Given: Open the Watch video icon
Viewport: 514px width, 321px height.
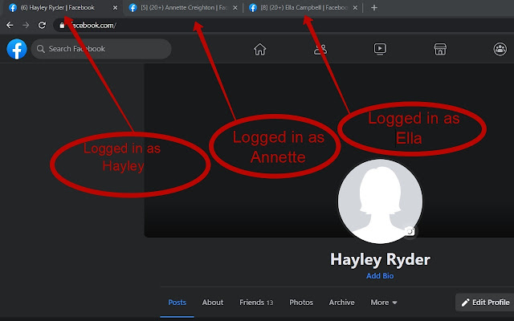Looking at the screenshot, I should pos(380,49).
